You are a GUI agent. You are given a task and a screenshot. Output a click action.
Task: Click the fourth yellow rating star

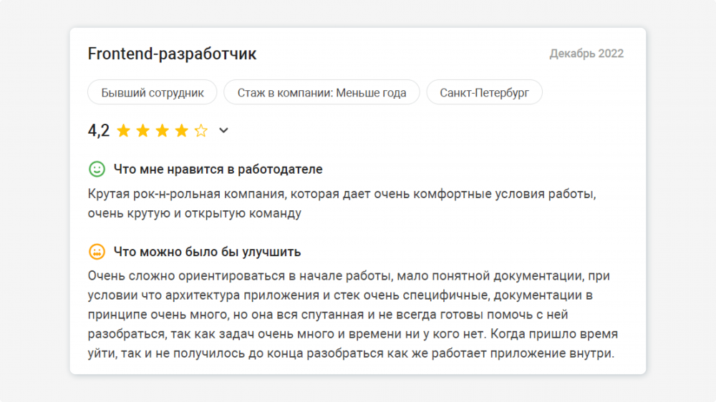[x=182, y=130]
